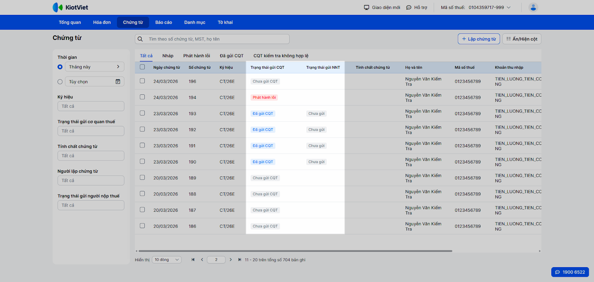Jump to last page of records

pos(239,260)
